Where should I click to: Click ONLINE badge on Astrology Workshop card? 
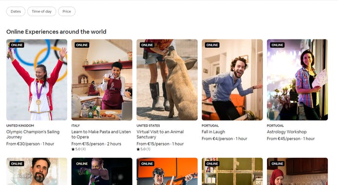tap(277, 45)
